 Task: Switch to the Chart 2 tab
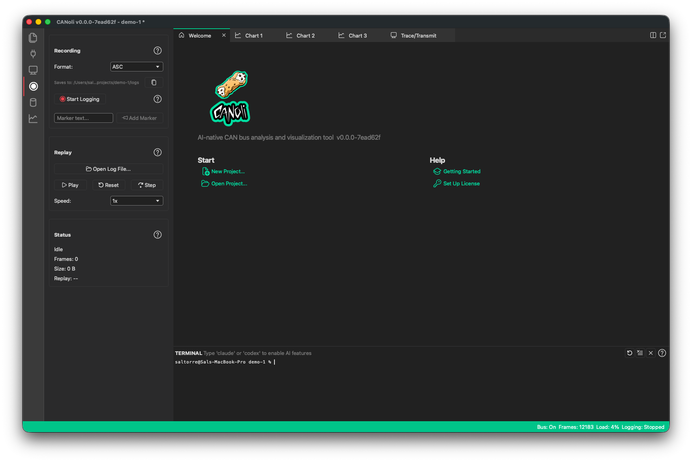coord(300,36)
